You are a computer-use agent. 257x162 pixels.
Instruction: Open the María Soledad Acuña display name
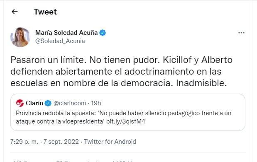pos(66,33)
